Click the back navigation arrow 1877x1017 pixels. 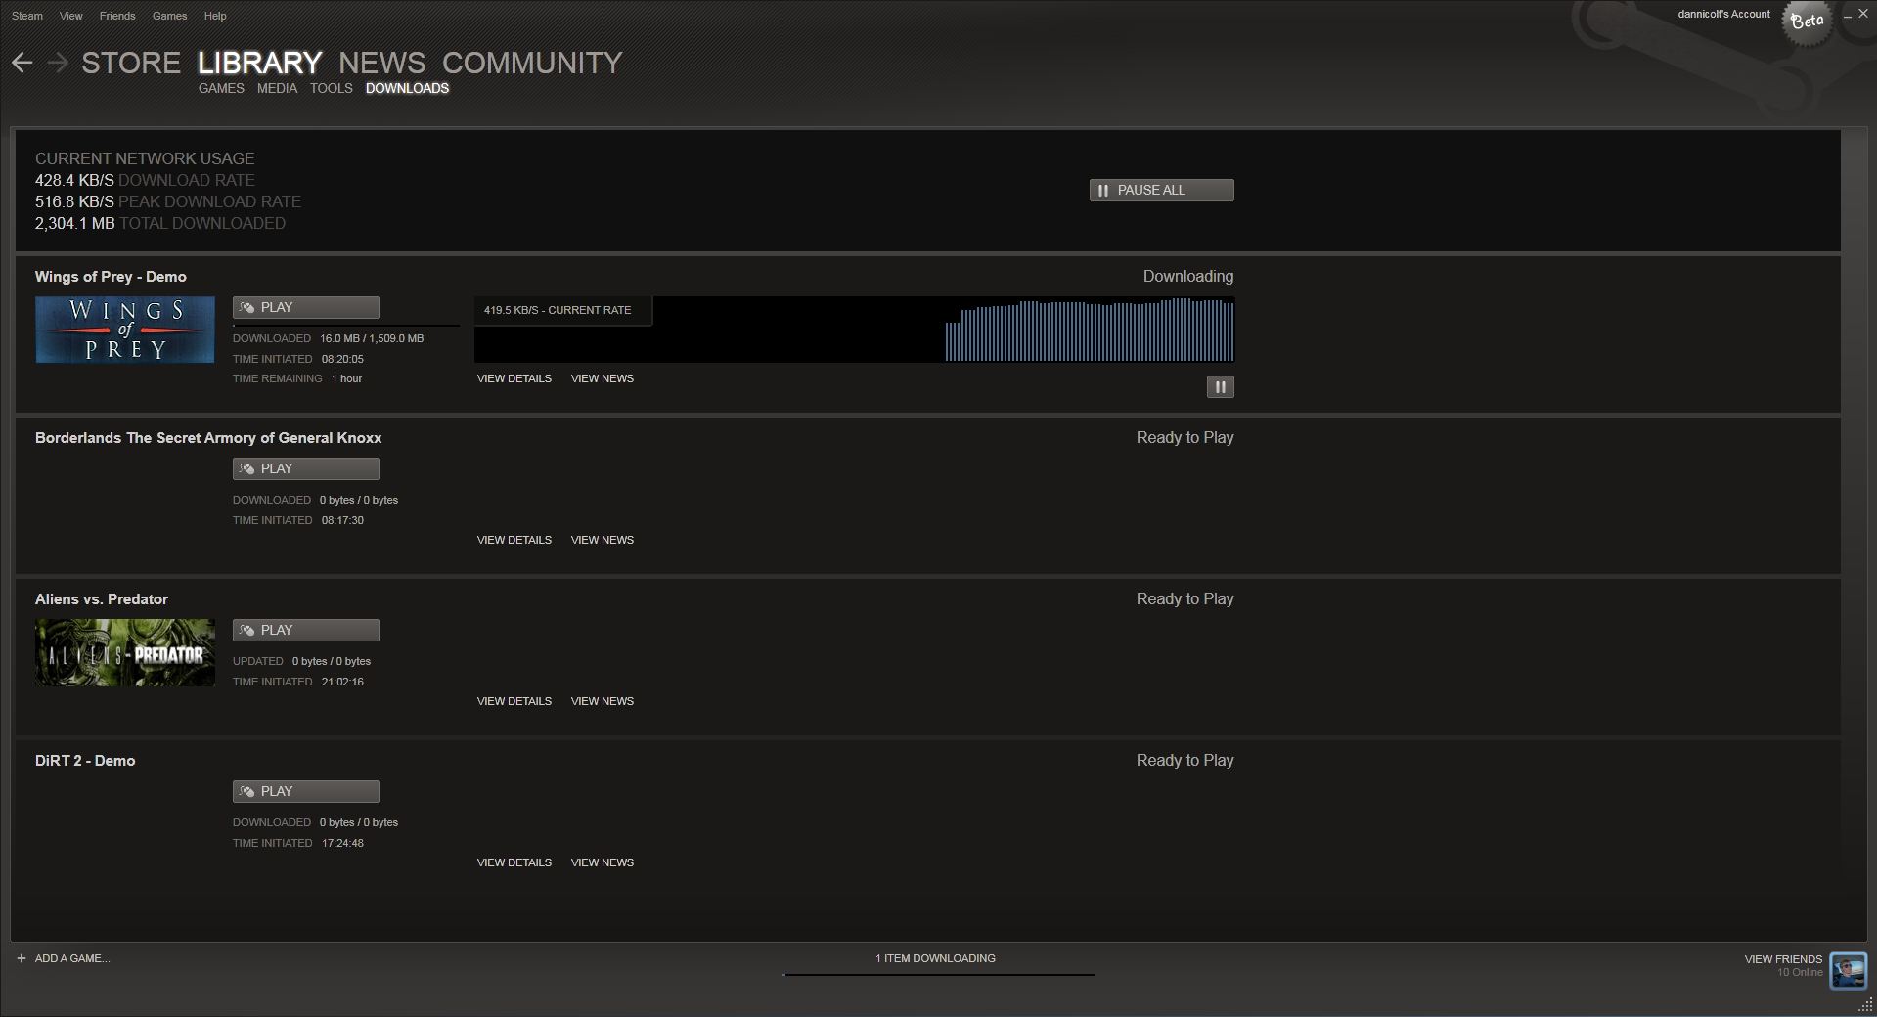coord(22,62)
